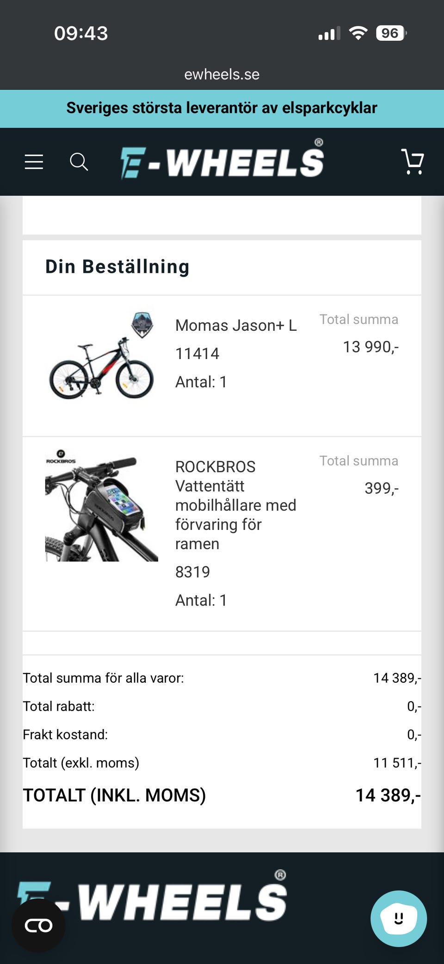
Task: Open ROCKBROS Vattentätt mobilhållare product link
Action: [x=236, y=505]
